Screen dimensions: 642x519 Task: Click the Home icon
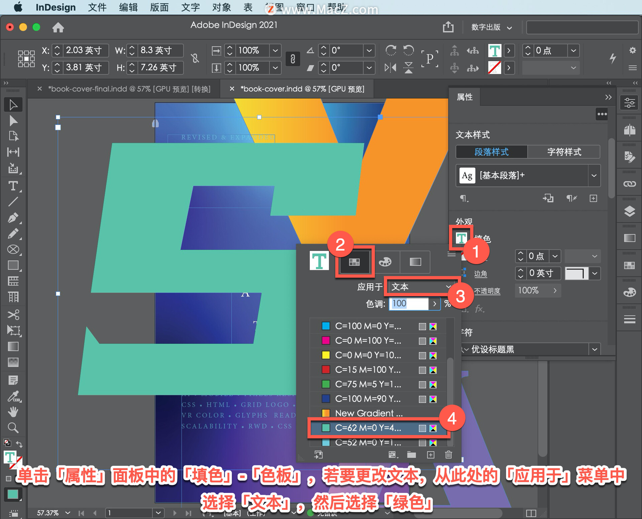click(58, 27)
